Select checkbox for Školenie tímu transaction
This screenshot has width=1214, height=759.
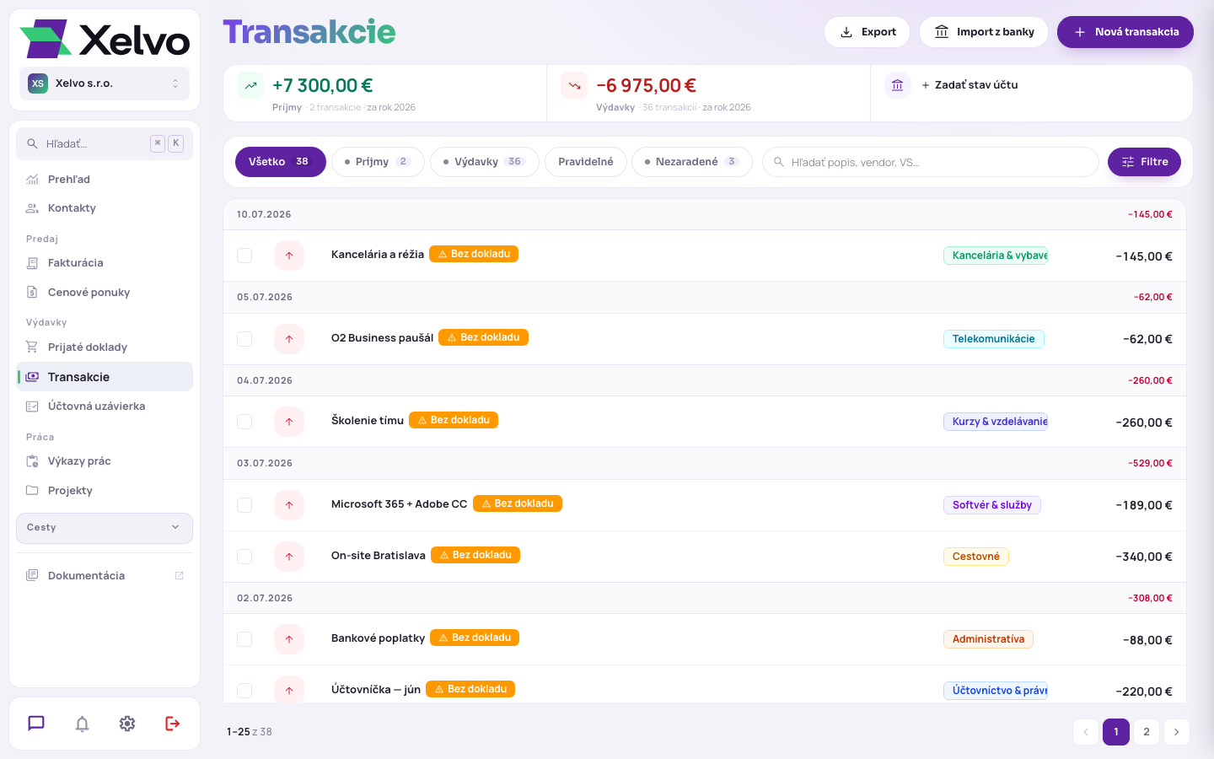244,422
